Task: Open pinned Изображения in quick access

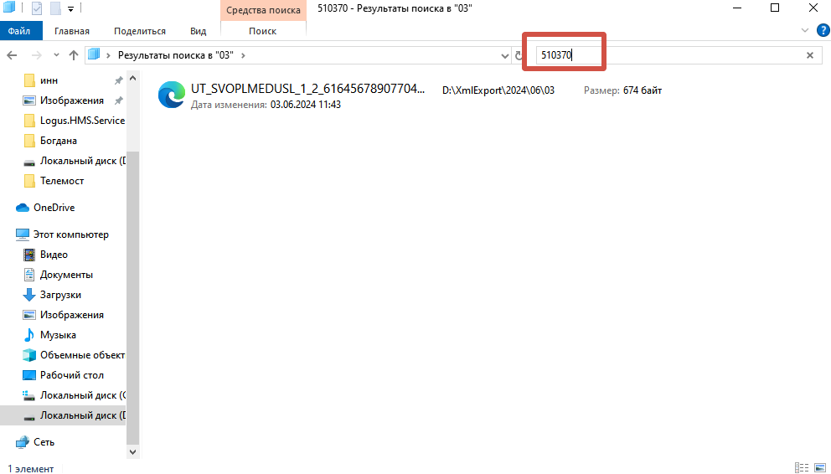Action: pos(71,100)
